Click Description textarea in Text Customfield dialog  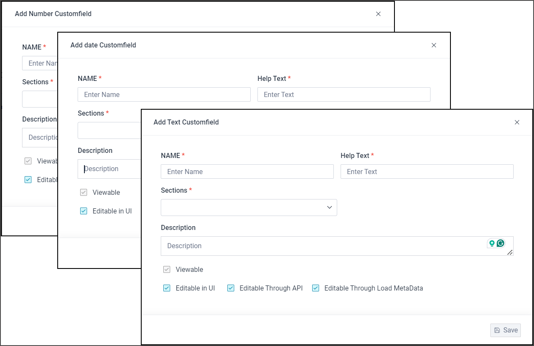(x=322, y=246)
